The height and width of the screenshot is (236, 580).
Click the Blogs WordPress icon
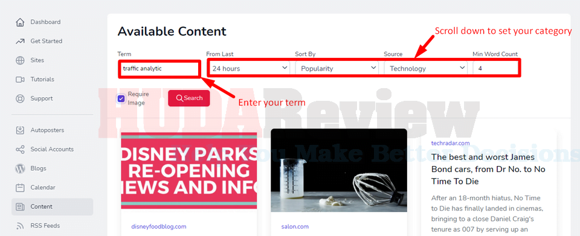pos(20,168)
